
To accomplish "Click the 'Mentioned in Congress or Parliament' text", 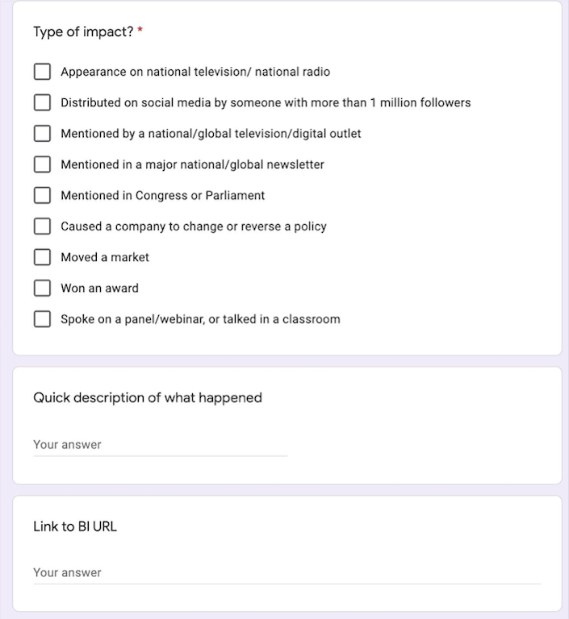I will [x=162, y=196].
